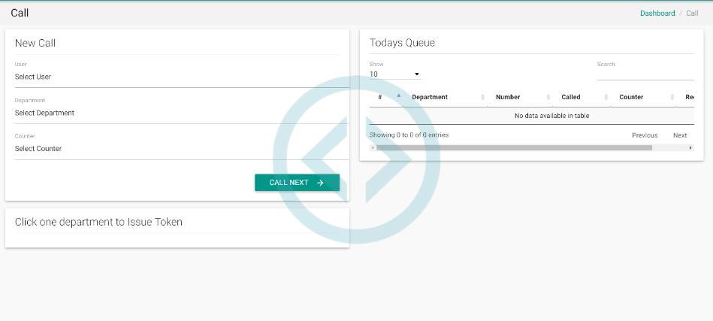Click the sort arrow in # column

398,97
